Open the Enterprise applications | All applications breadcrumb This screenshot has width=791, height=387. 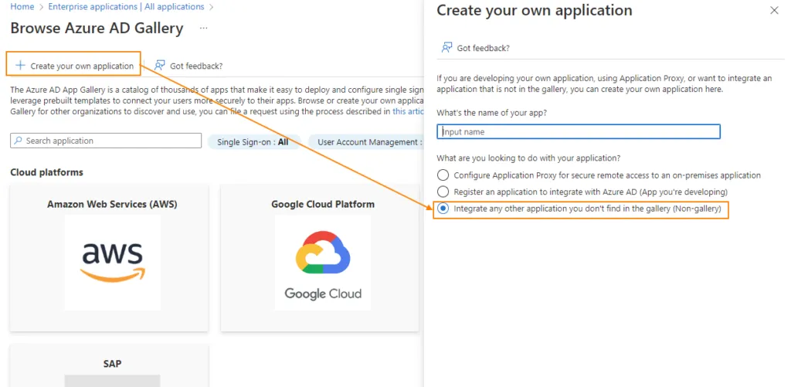[x=126, y=6]
